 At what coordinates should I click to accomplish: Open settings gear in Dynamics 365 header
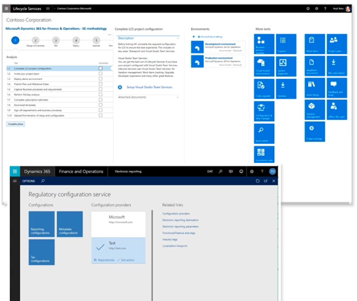[x=252, y=171]
